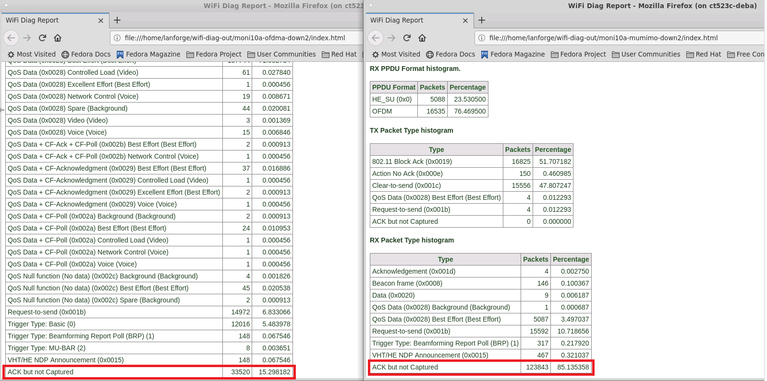Open new tab in left Firefox window
767x381 pixels.
(x=117, y=20)
